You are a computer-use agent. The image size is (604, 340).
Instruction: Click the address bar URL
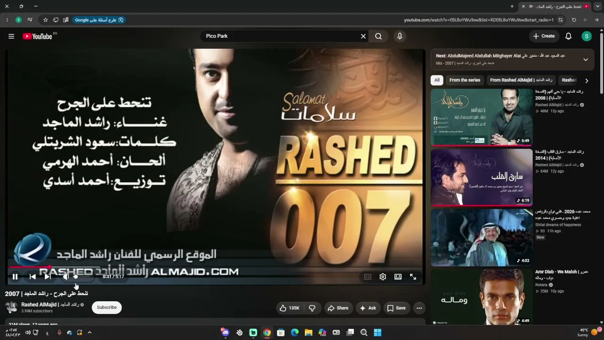pyautogui.click(x=478, y=20)
